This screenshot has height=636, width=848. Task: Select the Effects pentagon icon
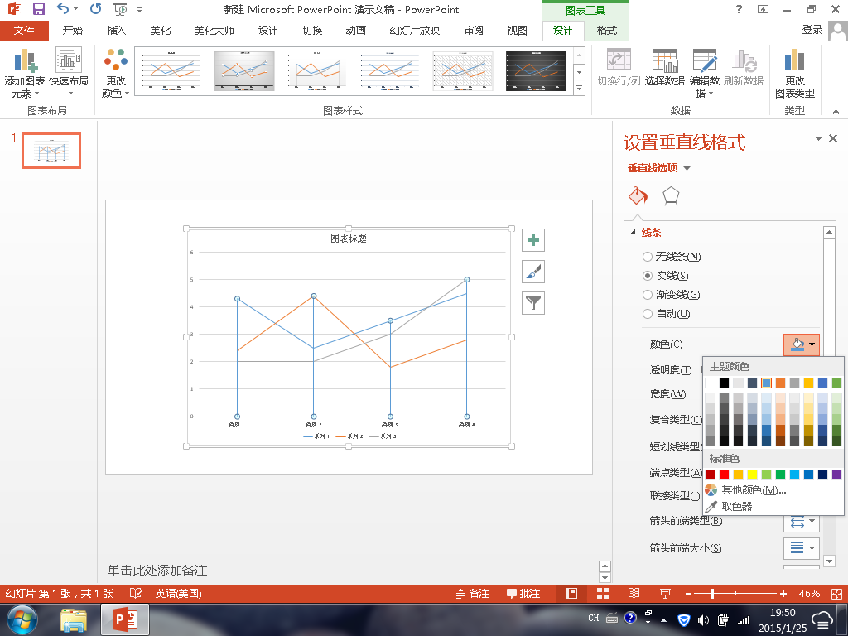click(671, 195)
